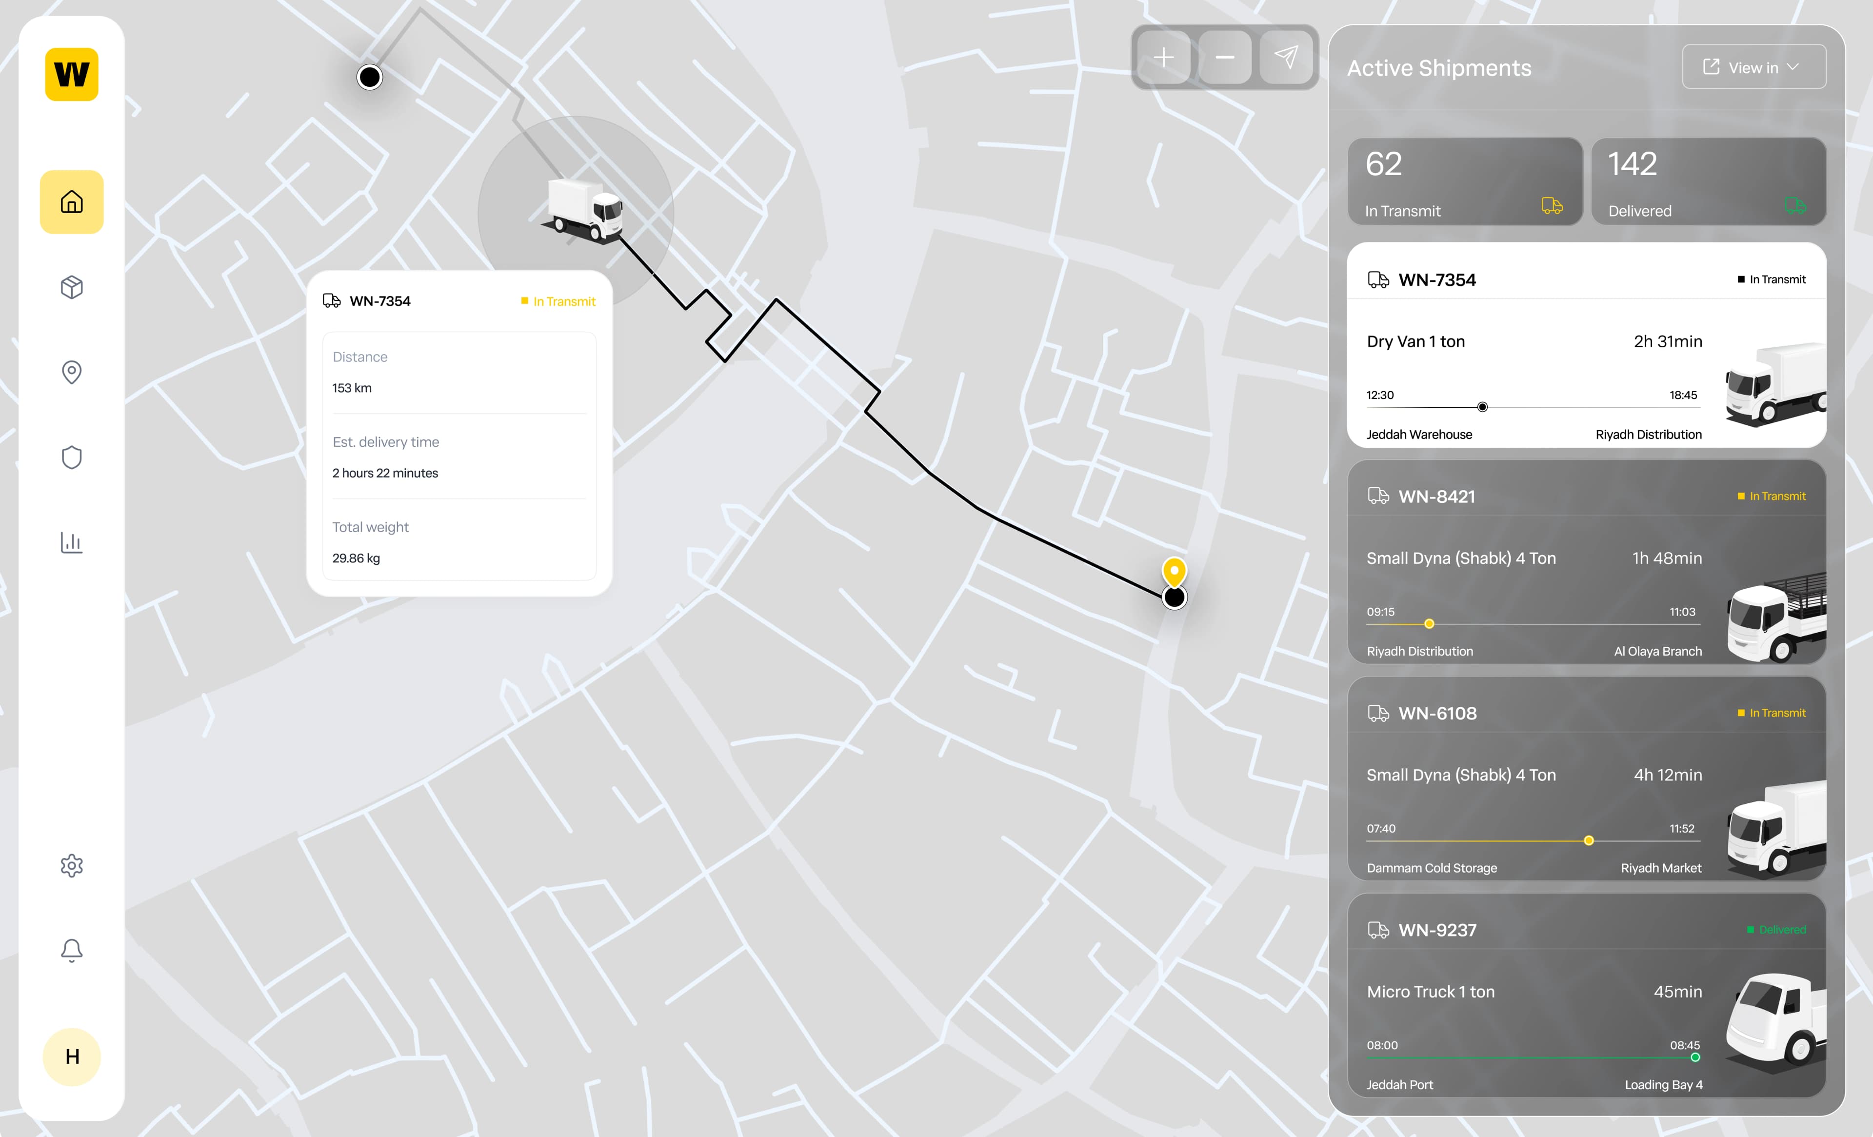Open the WN-9237 shipment card
Viewport: 1873px width, 1137px height.
point(1586,996)
